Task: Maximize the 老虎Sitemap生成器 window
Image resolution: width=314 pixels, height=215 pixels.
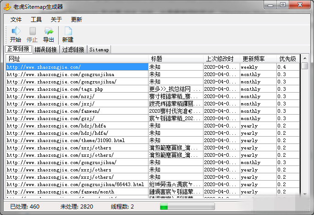Action: click(x=283, y=5)
